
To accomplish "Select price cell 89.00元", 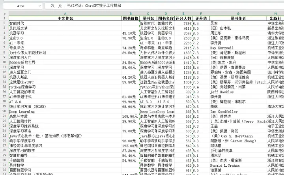I will (131, 68).
